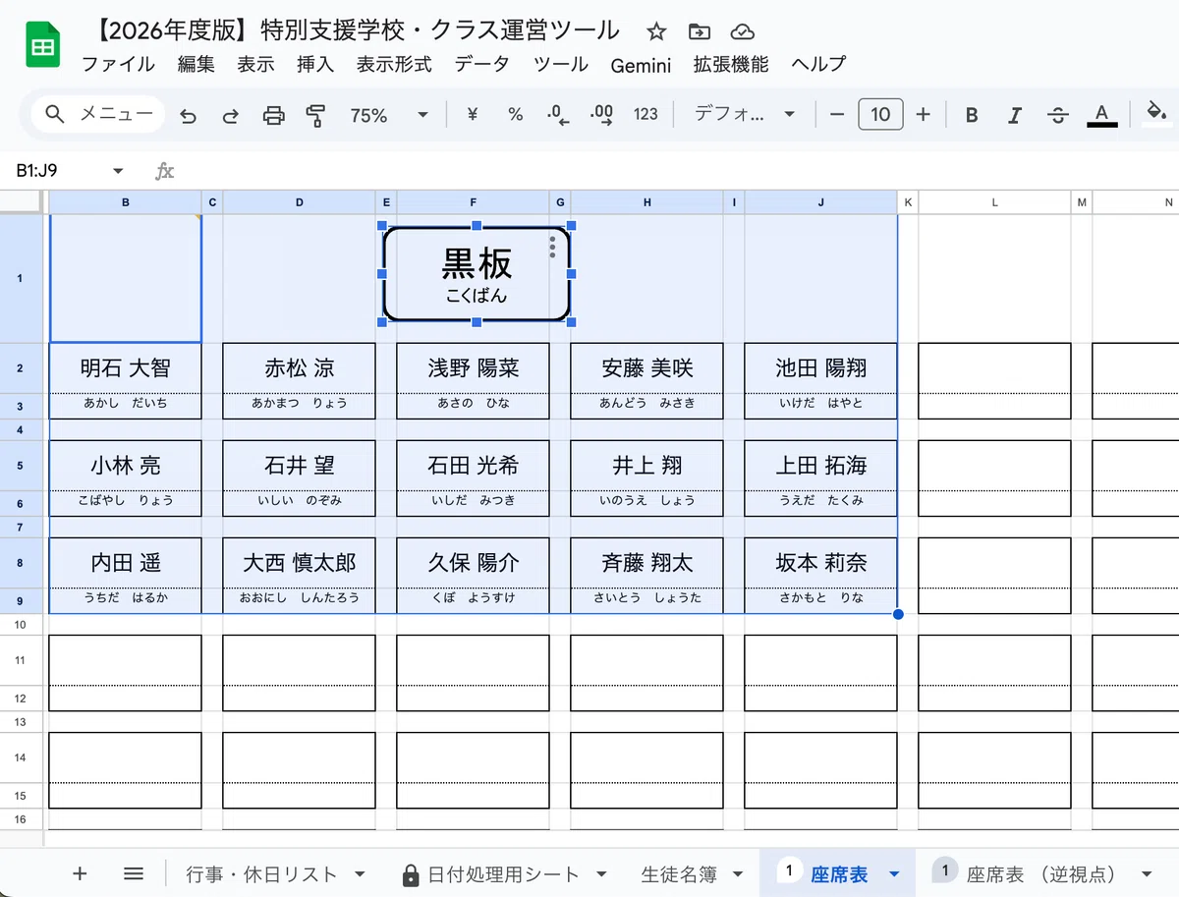Click the formula bar fx area
This screenshot has width=1179, height=897.
pos(165,171)
